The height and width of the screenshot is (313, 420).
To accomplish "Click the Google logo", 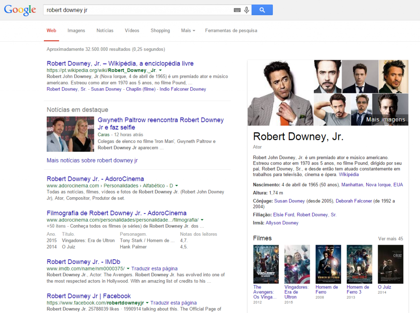I will (x=20, y=10).
